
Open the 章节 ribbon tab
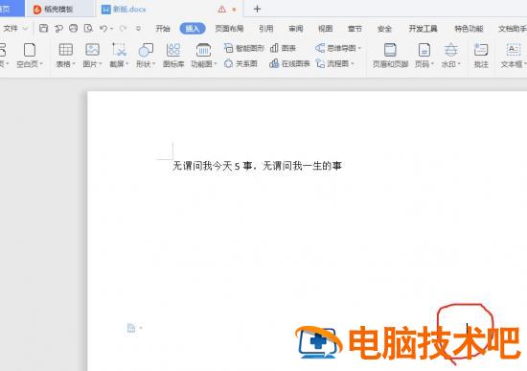coord(355,29)
